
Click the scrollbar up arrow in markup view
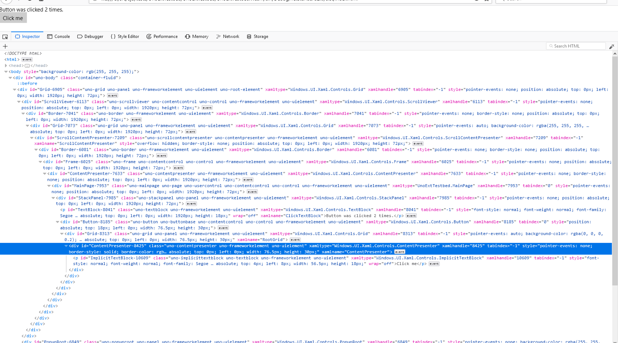pyautogui.click(x=615, y=54)
